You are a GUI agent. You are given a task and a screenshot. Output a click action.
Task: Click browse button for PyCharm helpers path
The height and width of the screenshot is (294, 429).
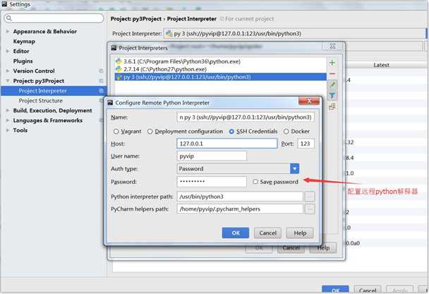point(310,209)
